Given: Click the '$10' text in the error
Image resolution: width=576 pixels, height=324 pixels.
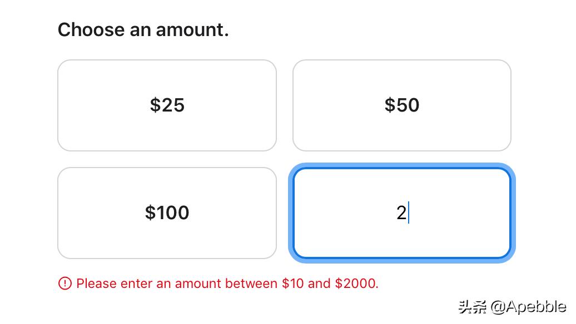Looking at the screenshot, I should point(293,283).
